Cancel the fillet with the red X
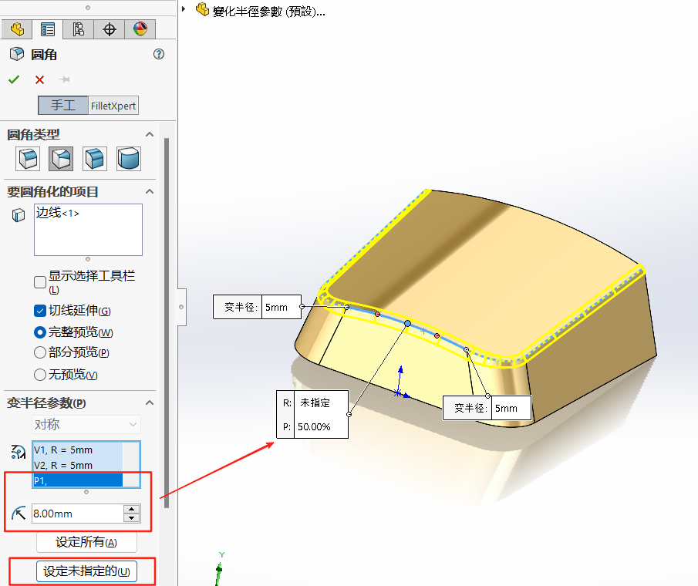The height and width of the screenshot is (586, 698). click(39, 79)
